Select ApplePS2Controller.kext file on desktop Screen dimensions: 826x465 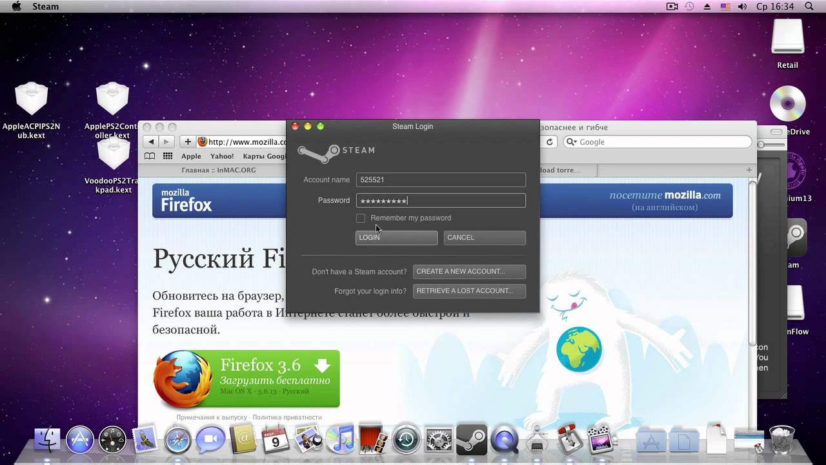(112, 111)
